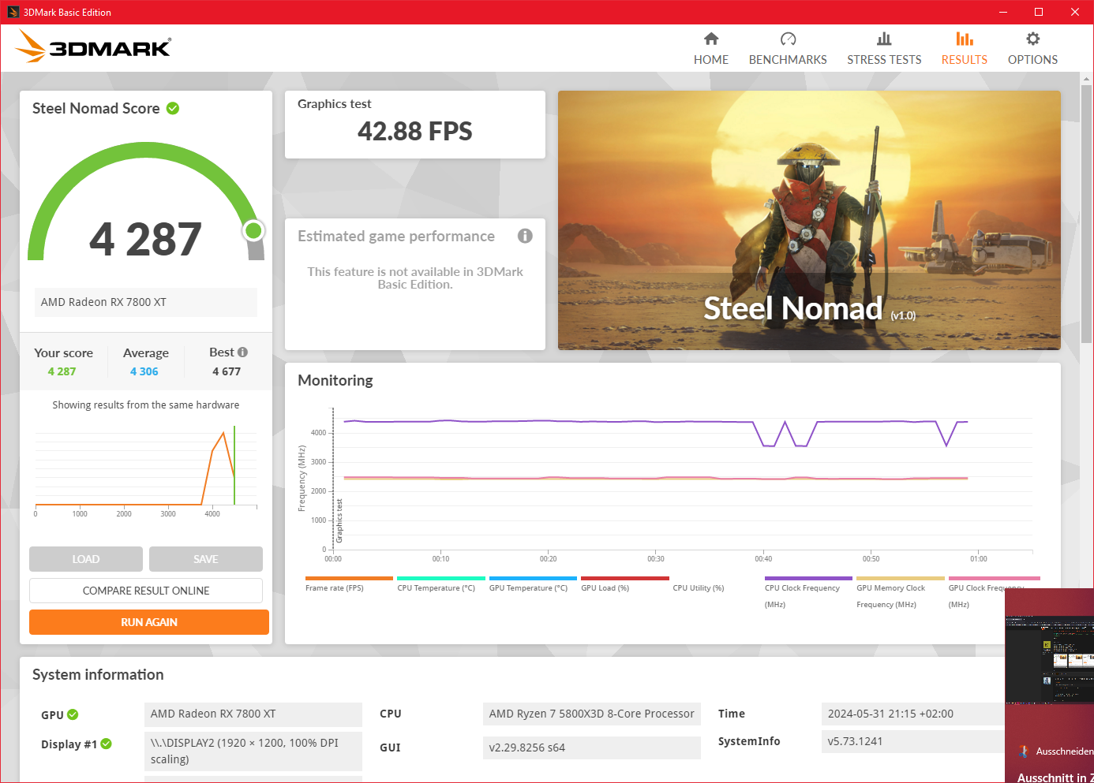Click scrollbar up arrow at top right
The width and height of the screenshot is (1094, 783).
point(1087,79)
